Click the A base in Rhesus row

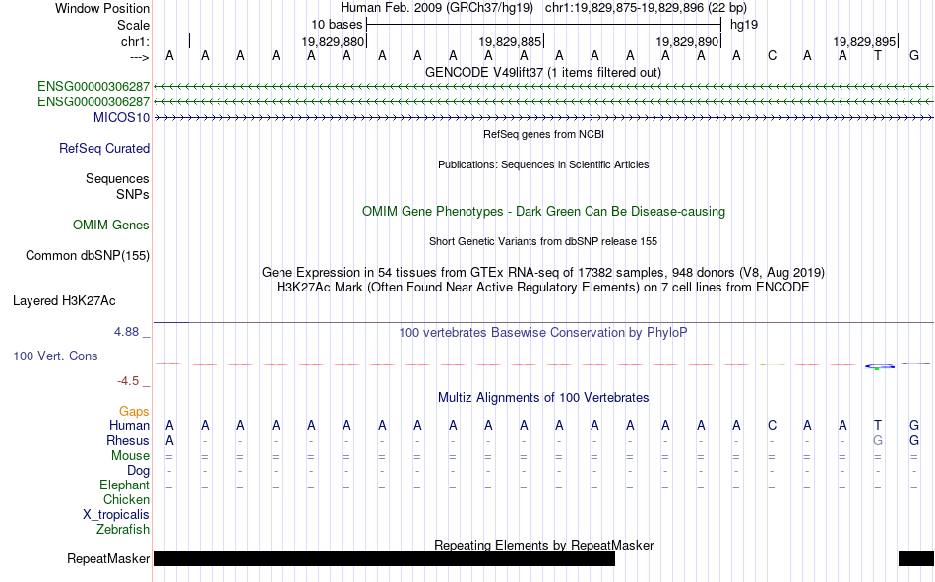click(169, 440)
